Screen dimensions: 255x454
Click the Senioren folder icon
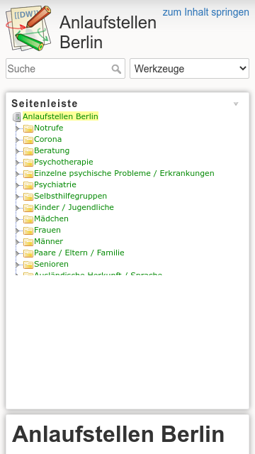tap(28, 265)
